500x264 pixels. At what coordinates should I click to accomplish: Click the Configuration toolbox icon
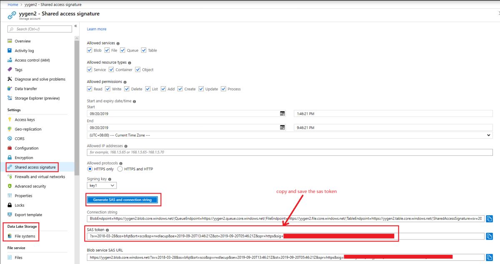(10, 148)
